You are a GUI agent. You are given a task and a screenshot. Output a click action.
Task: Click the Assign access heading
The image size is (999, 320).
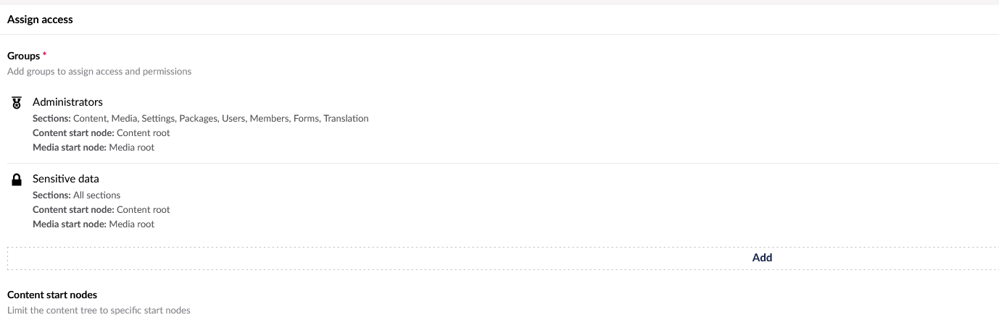point(40,20)
